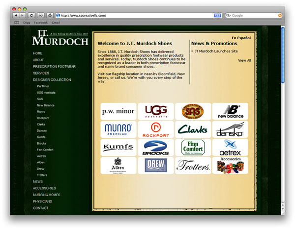The width and height of the screenshot is (295, 229).
Task: Switch to En Español
Action: pyautogui.click(x=241, y=38)
